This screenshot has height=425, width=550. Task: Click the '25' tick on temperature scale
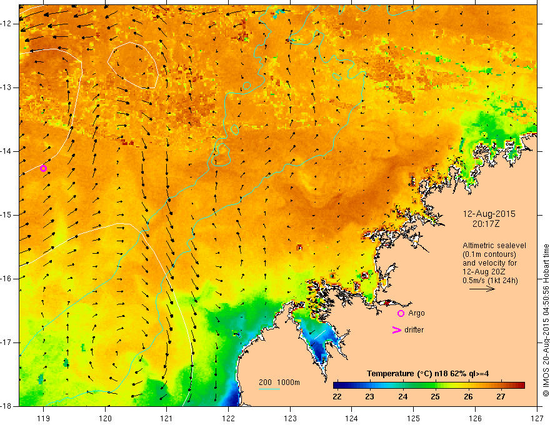[435, 397]
